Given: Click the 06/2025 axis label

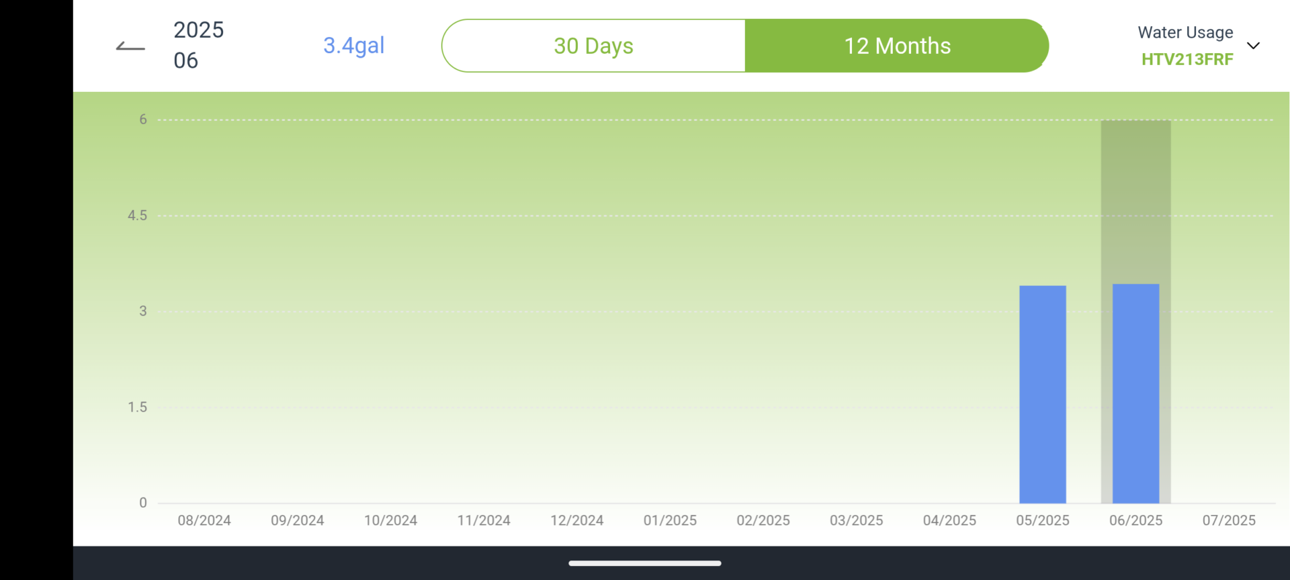Looking at the screenshot, I should 1135,520.
